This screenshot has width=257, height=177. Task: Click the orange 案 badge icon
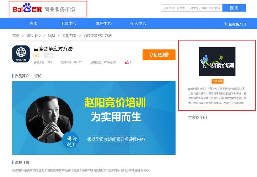coord(36,56)
